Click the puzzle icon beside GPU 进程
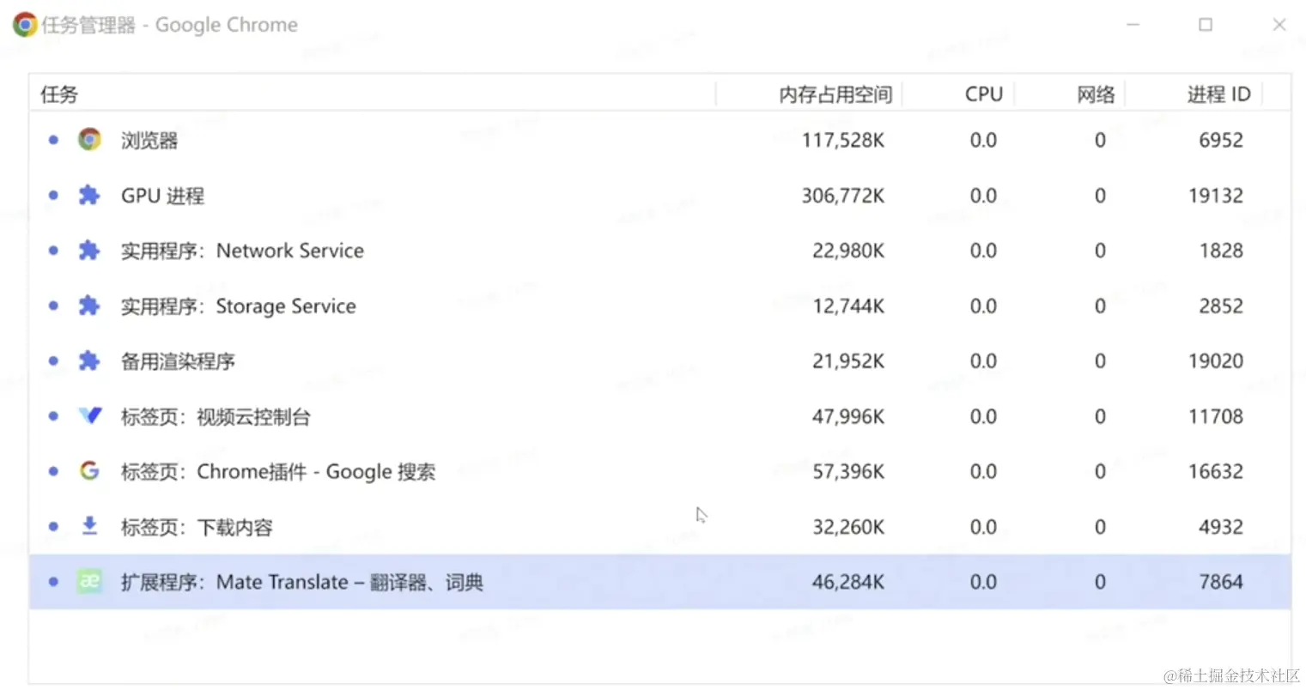This screenshot has height=690, width=1306. (89, 196)
